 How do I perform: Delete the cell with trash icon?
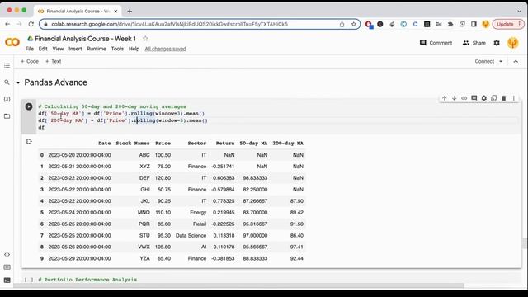(504, 98)
